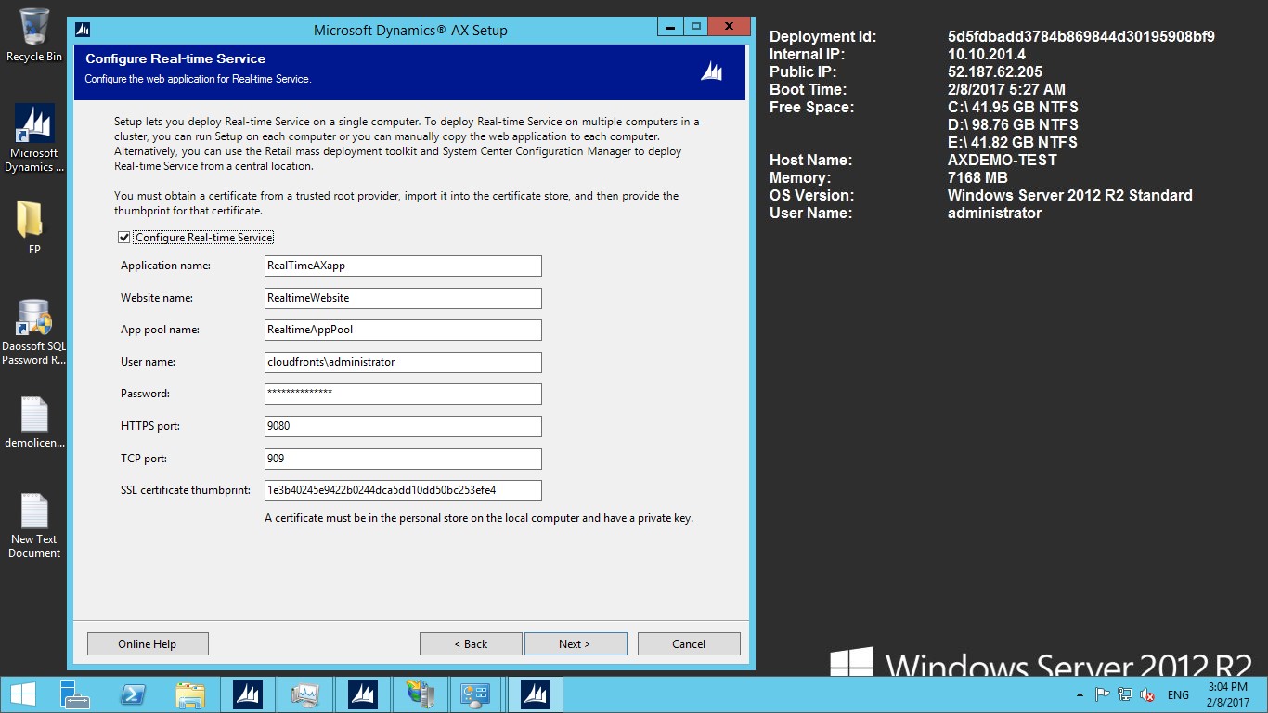Cancel the AX Setup wizard
Image resolution: width=1268 pixels, height=713 pixels.
pos(689,644)
